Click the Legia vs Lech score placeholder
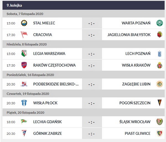Viewport: 166px width, 142px height. (x=92, y=54)
